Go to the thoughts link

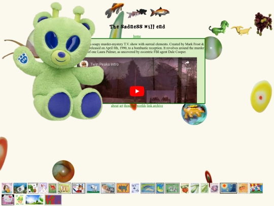pos(129,106)
